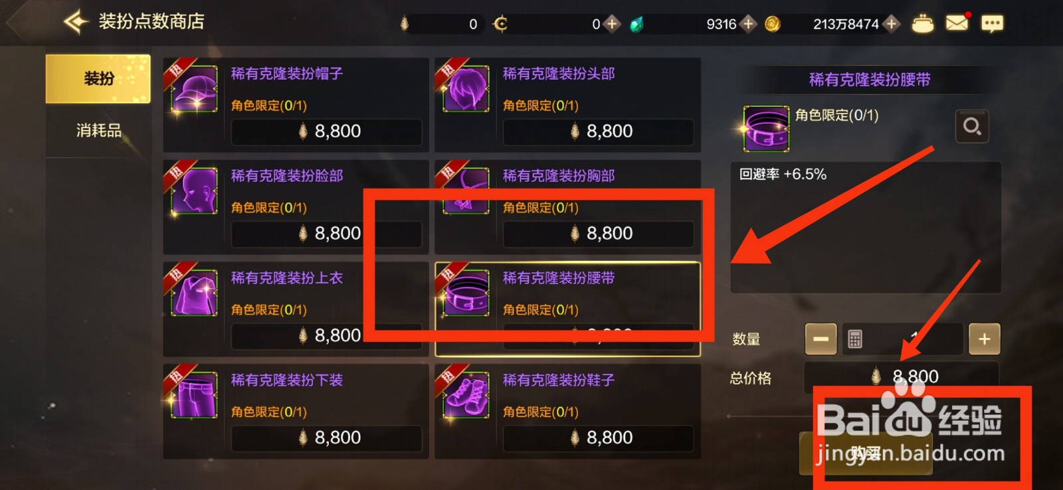Screen dimensions: 1063x490
Task: Open the mail envelope icon
Action: coord(957,23)
